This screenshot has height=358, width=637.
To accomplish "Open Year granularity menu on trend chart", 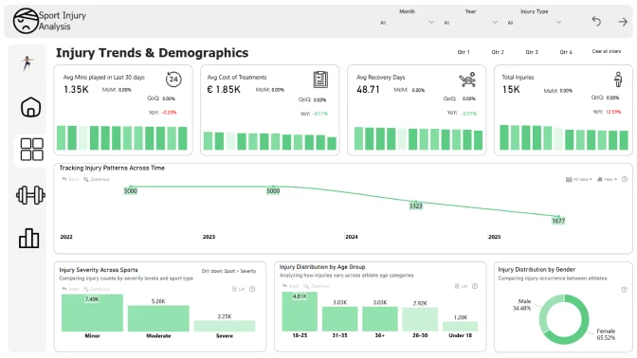I will pos(608,179).
